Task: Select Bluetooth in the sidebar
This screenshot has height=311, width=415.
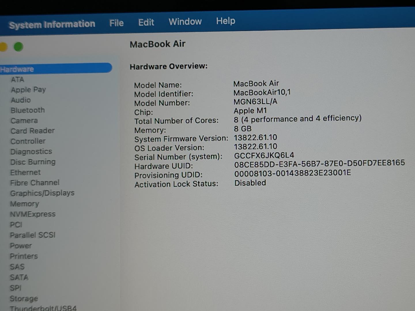Action: (x=28, y=110)
